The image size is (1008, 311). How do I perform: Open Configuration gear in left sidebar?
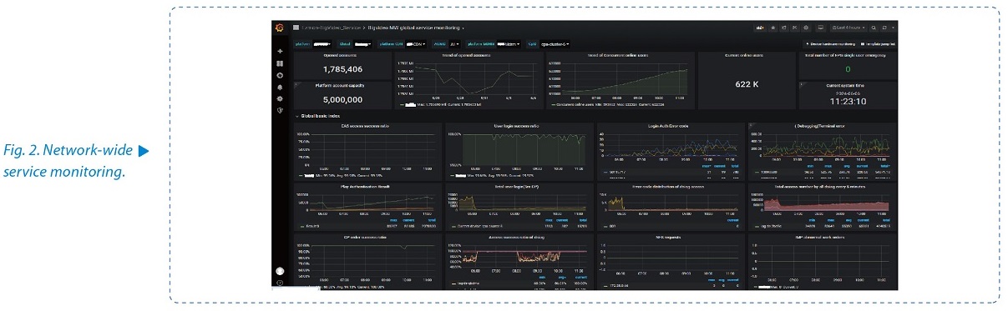click(281, 98)
